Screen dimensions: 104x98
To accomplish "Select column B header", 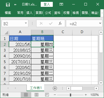I will (x=42, y=32).
